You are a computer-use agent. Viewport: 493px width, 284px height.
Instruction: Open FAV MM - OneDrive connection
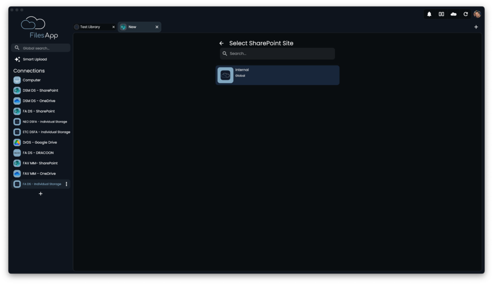pyautogui.click(x=40, y=173)
